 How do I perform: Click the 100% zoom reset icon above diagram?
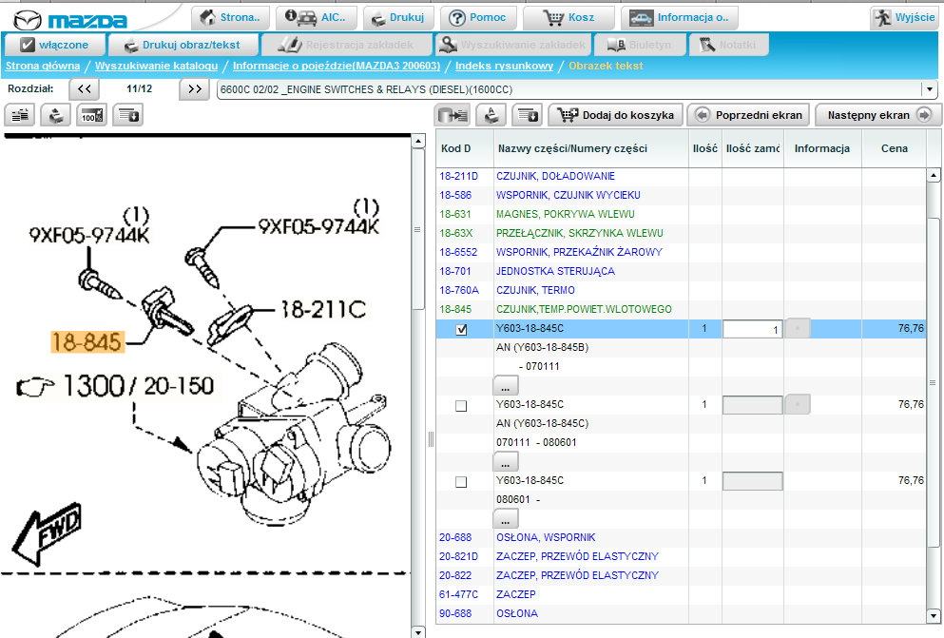tap(91, 115)
